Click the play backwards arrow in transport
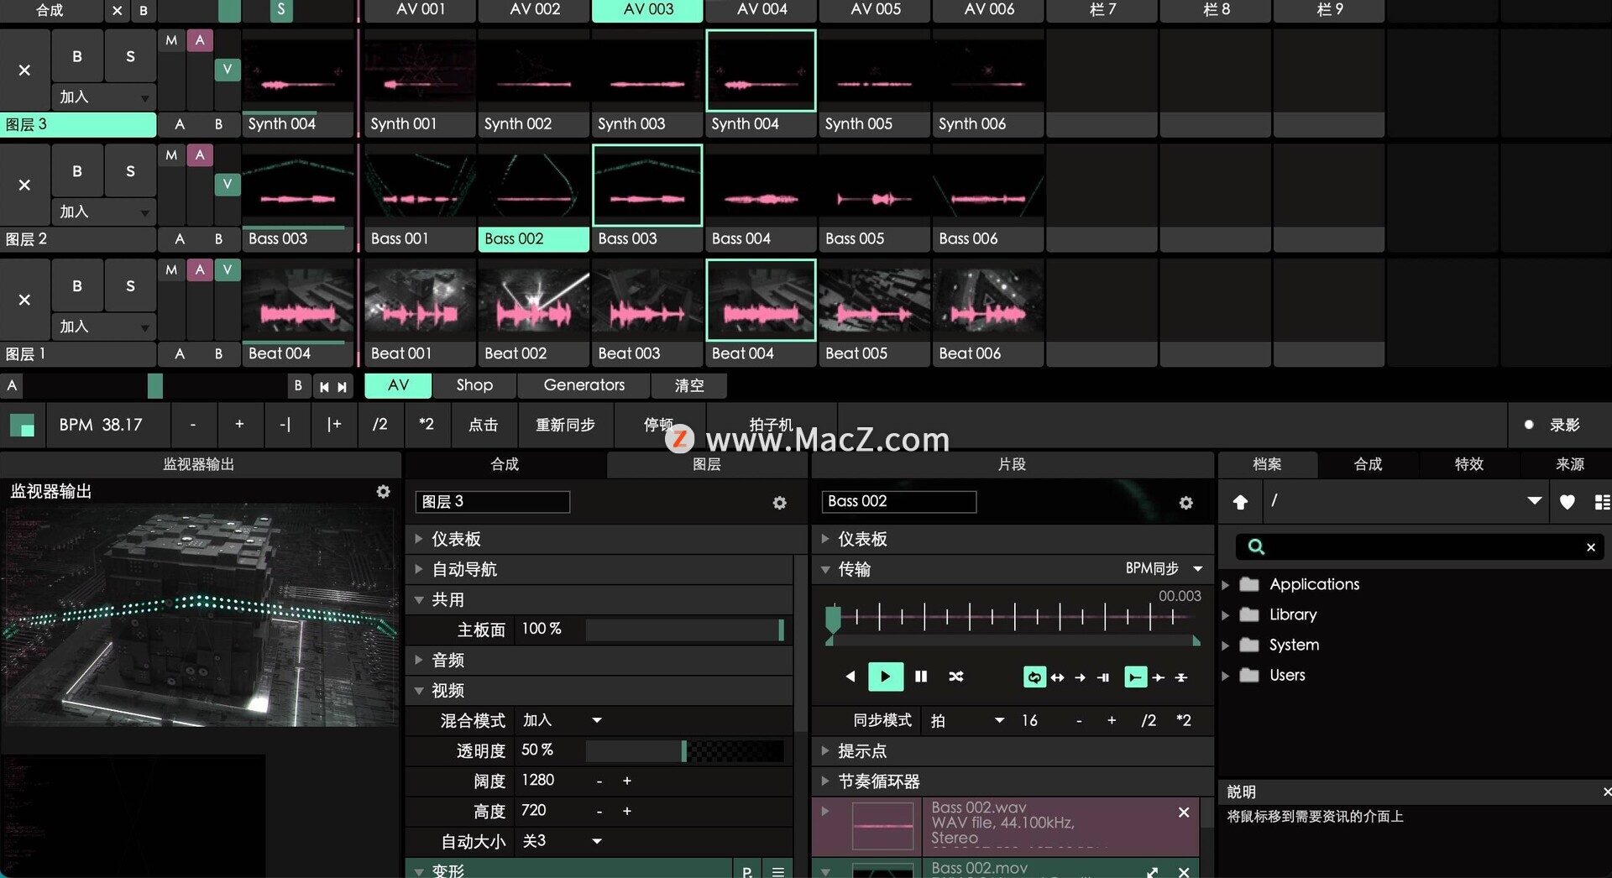Viewport: 1612px width, 878px height. pyautogui.click(x=850, y=677)
